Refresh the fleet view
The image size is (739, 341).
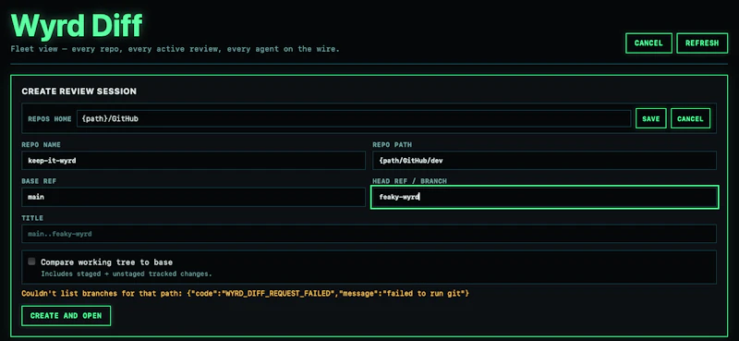click(x=702, y=43)
